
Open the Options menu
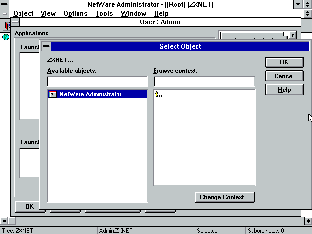[76, 13]
